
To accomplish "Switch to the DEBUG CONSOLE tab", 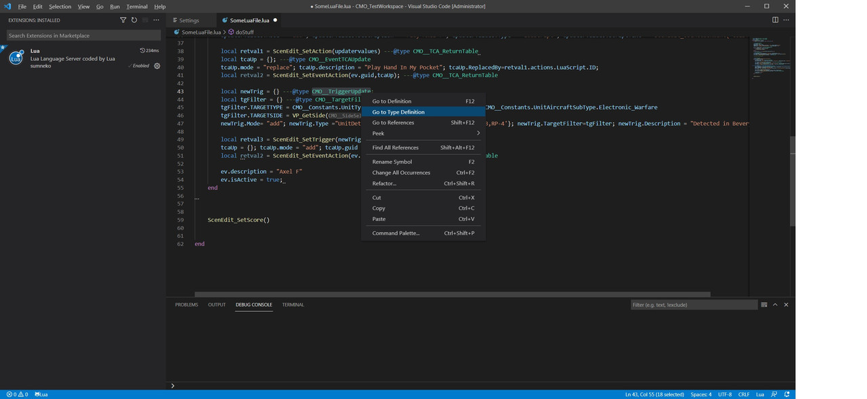I will (x=254, y=305).
